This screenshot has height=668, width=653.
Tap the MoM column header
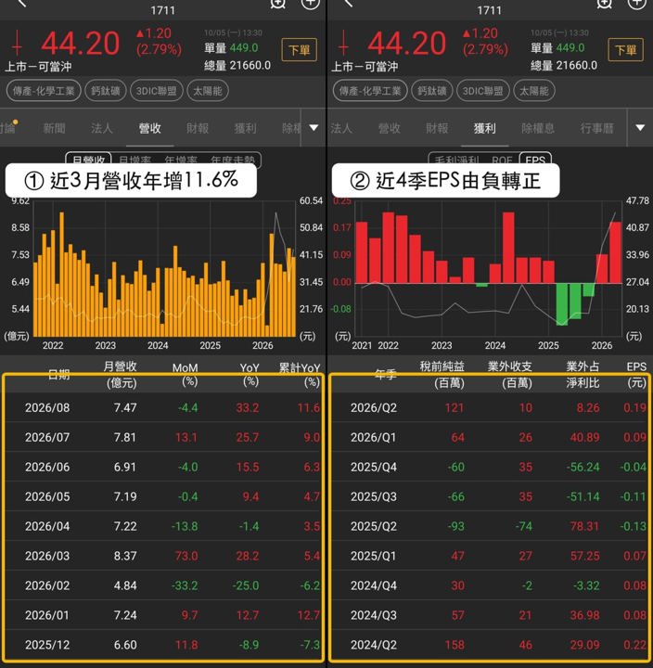point(186,374)
